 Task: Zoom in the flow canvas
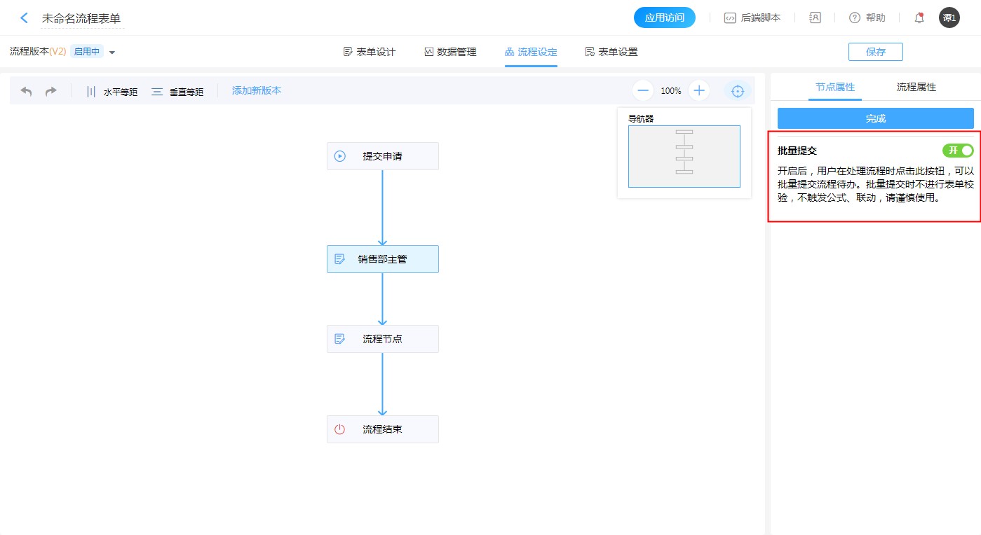click(x=699, y=90)
